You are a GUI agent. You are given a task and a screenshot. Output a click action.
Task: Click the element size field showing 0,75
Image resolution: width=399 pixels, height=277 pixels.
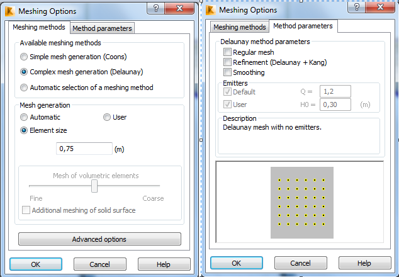click(84, 149)
